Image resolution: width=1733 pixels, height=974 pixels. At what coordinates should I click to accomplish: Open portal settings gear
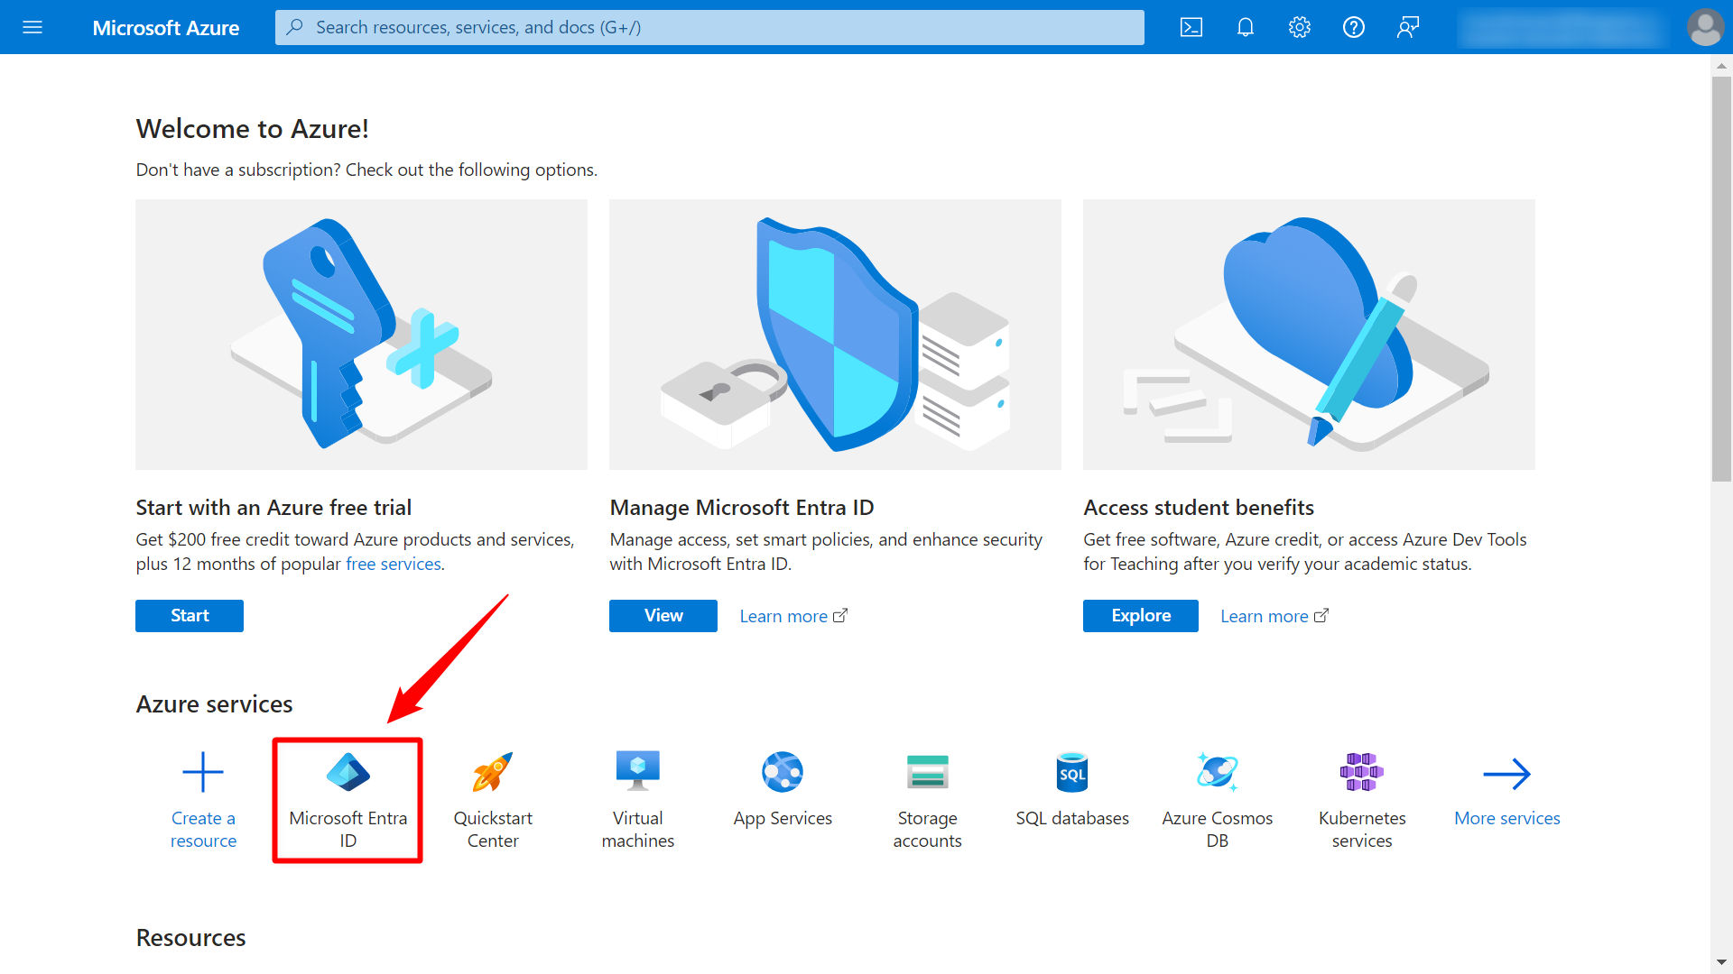1300,27
